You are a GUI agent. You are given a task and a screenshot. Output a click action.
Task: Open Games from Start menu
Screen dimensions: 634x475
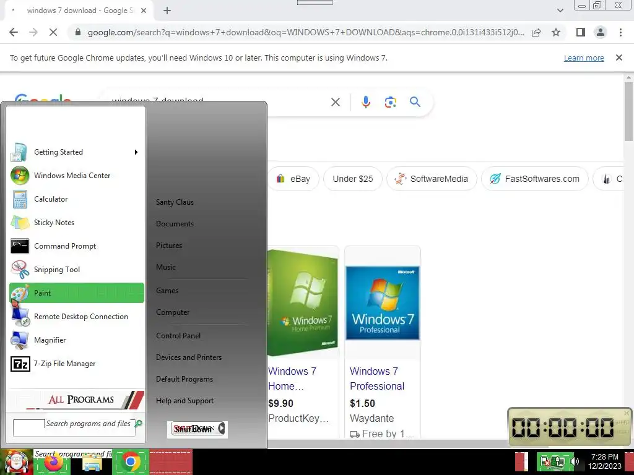167,291
